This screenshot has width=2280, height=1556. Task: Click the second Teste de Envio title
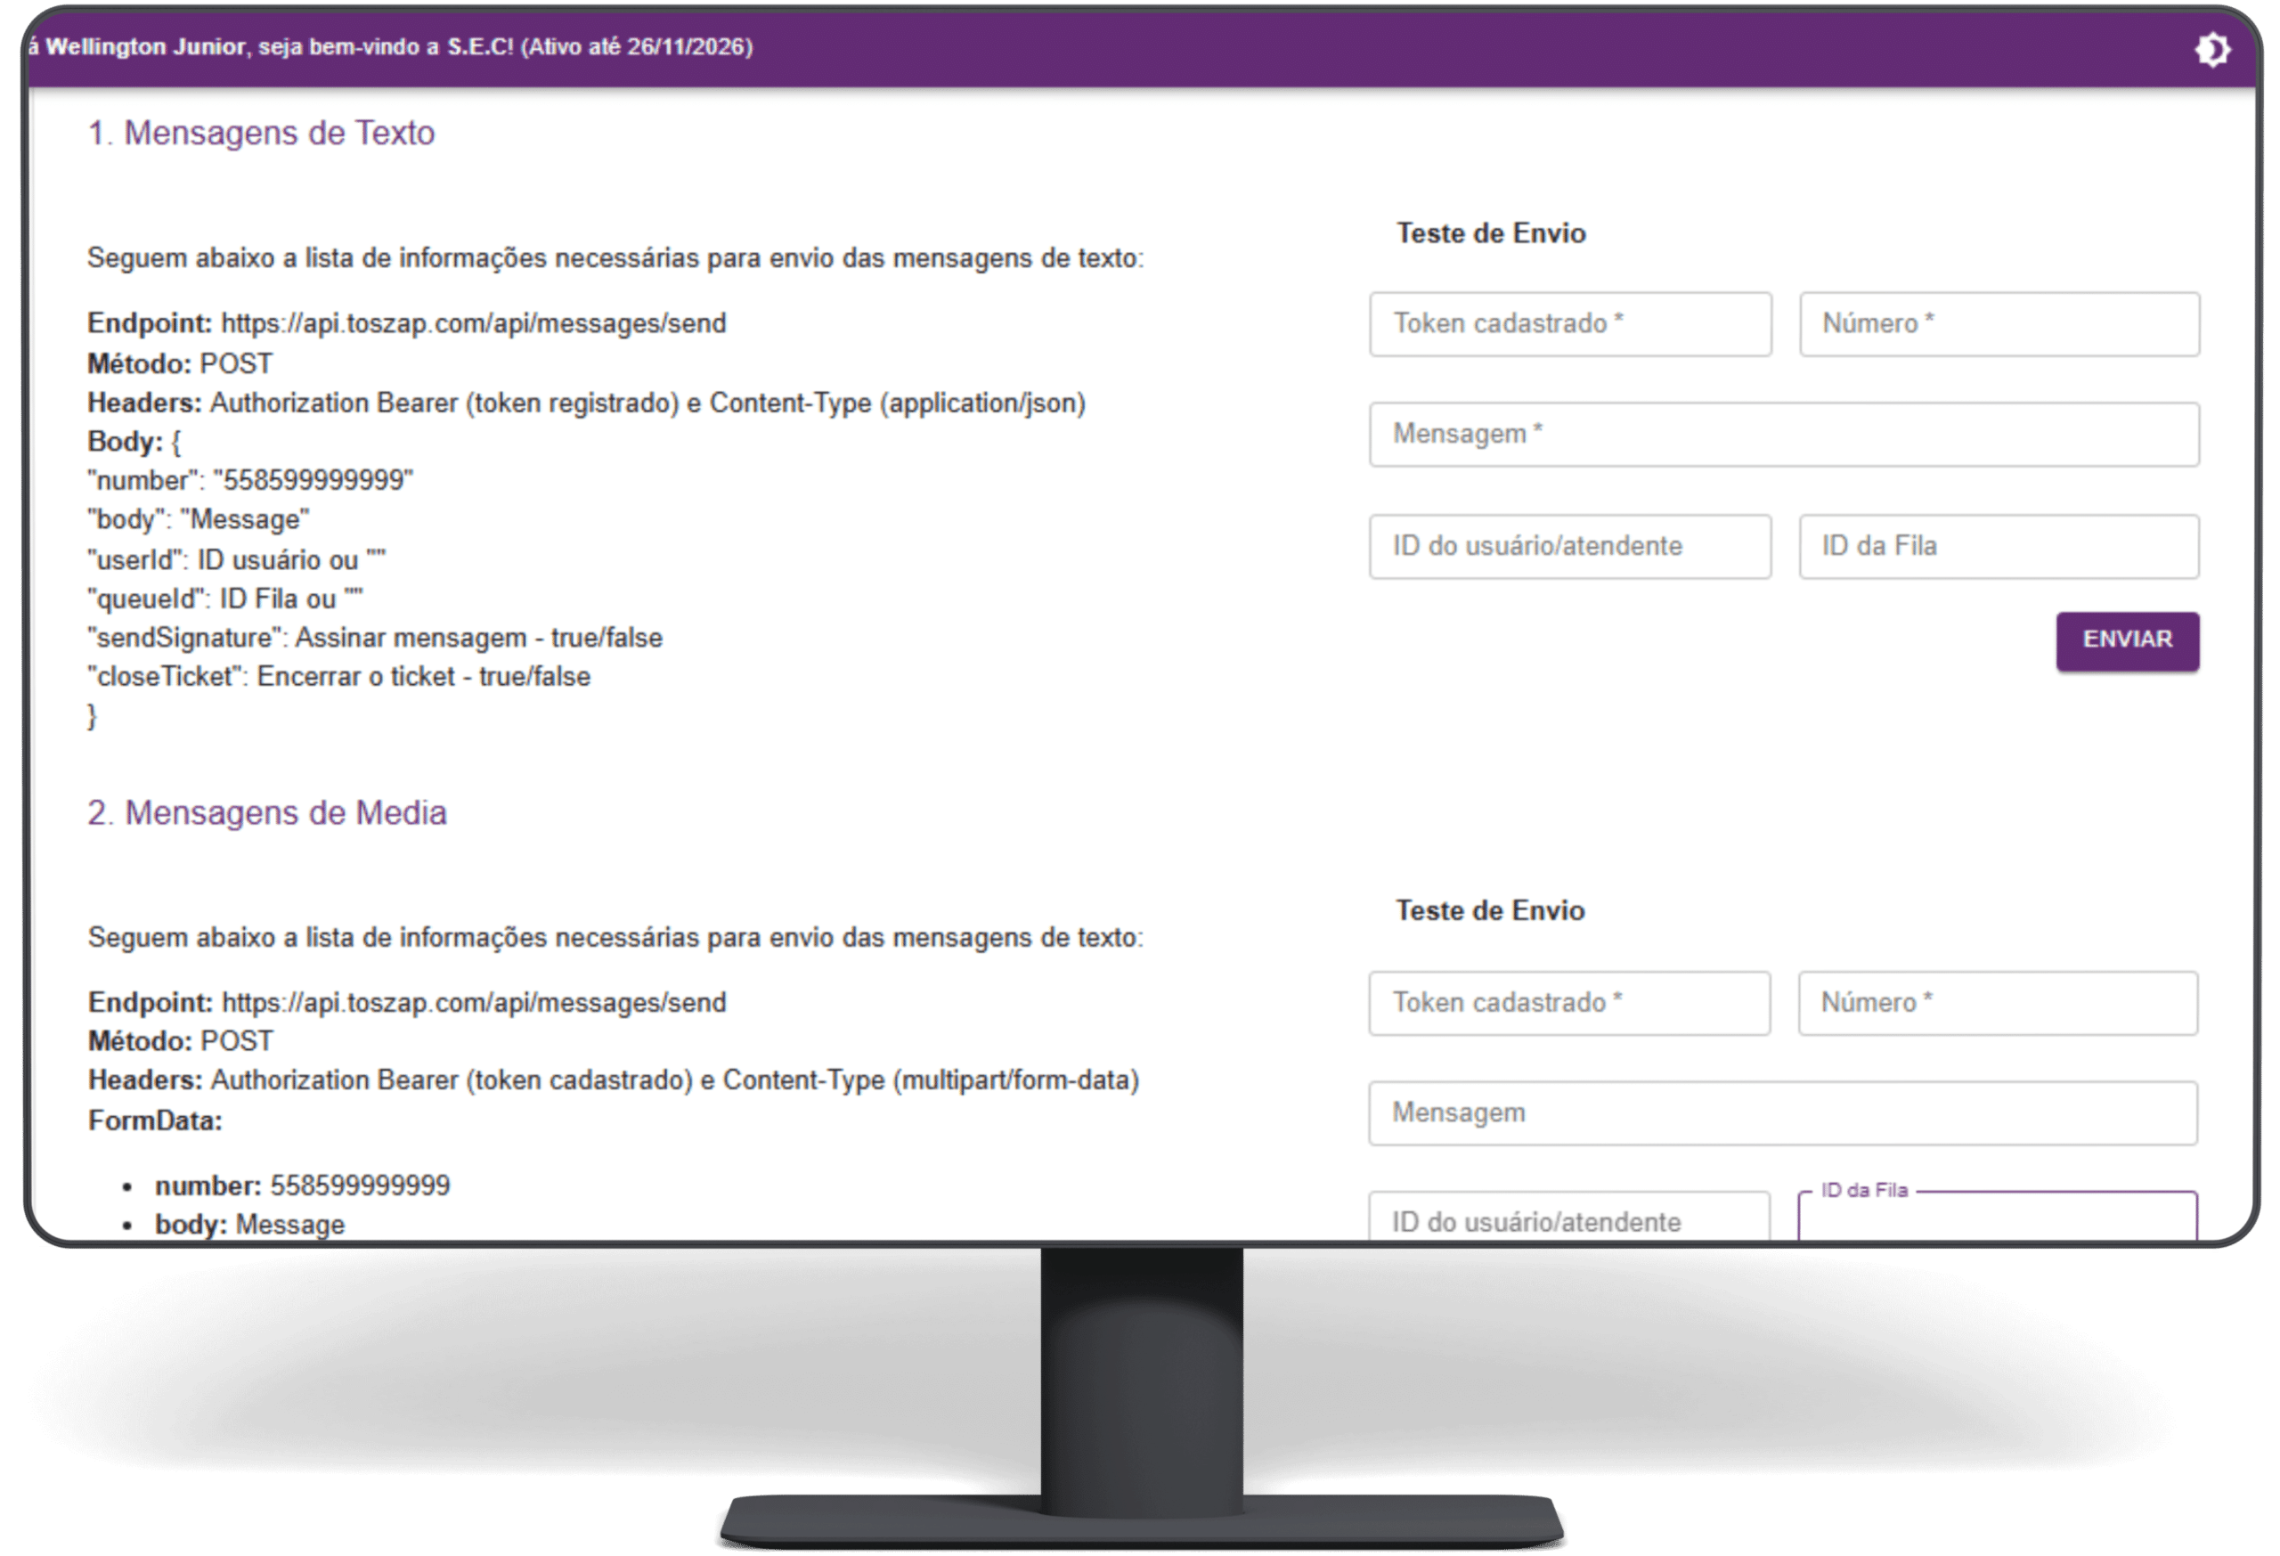(x=1489, y=910)
